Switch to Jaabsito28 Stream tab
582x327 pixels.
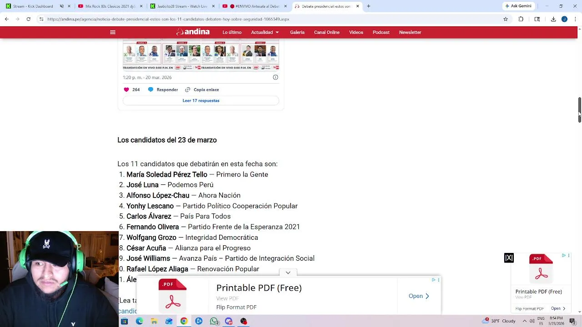coord(181,6)
